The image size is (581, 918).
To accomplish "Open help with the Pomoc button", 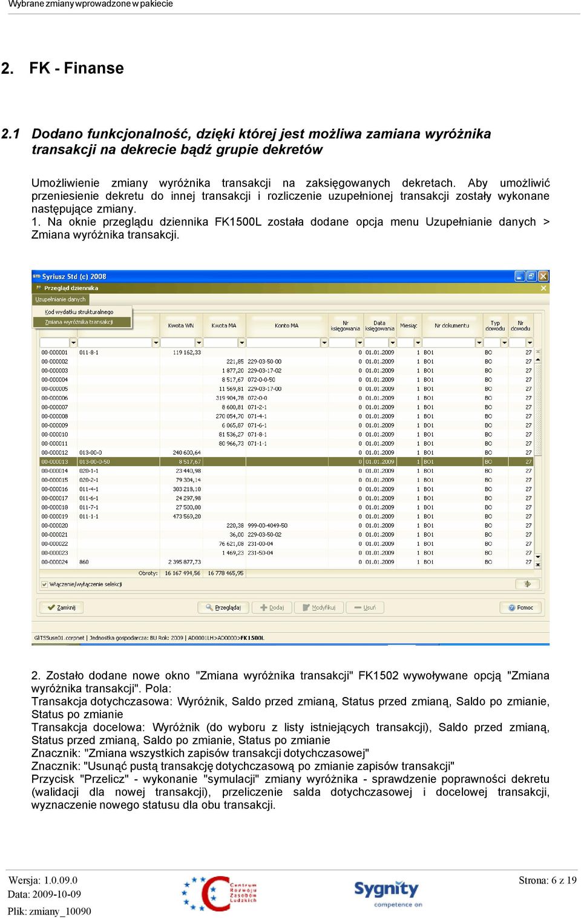I will 522,607.
